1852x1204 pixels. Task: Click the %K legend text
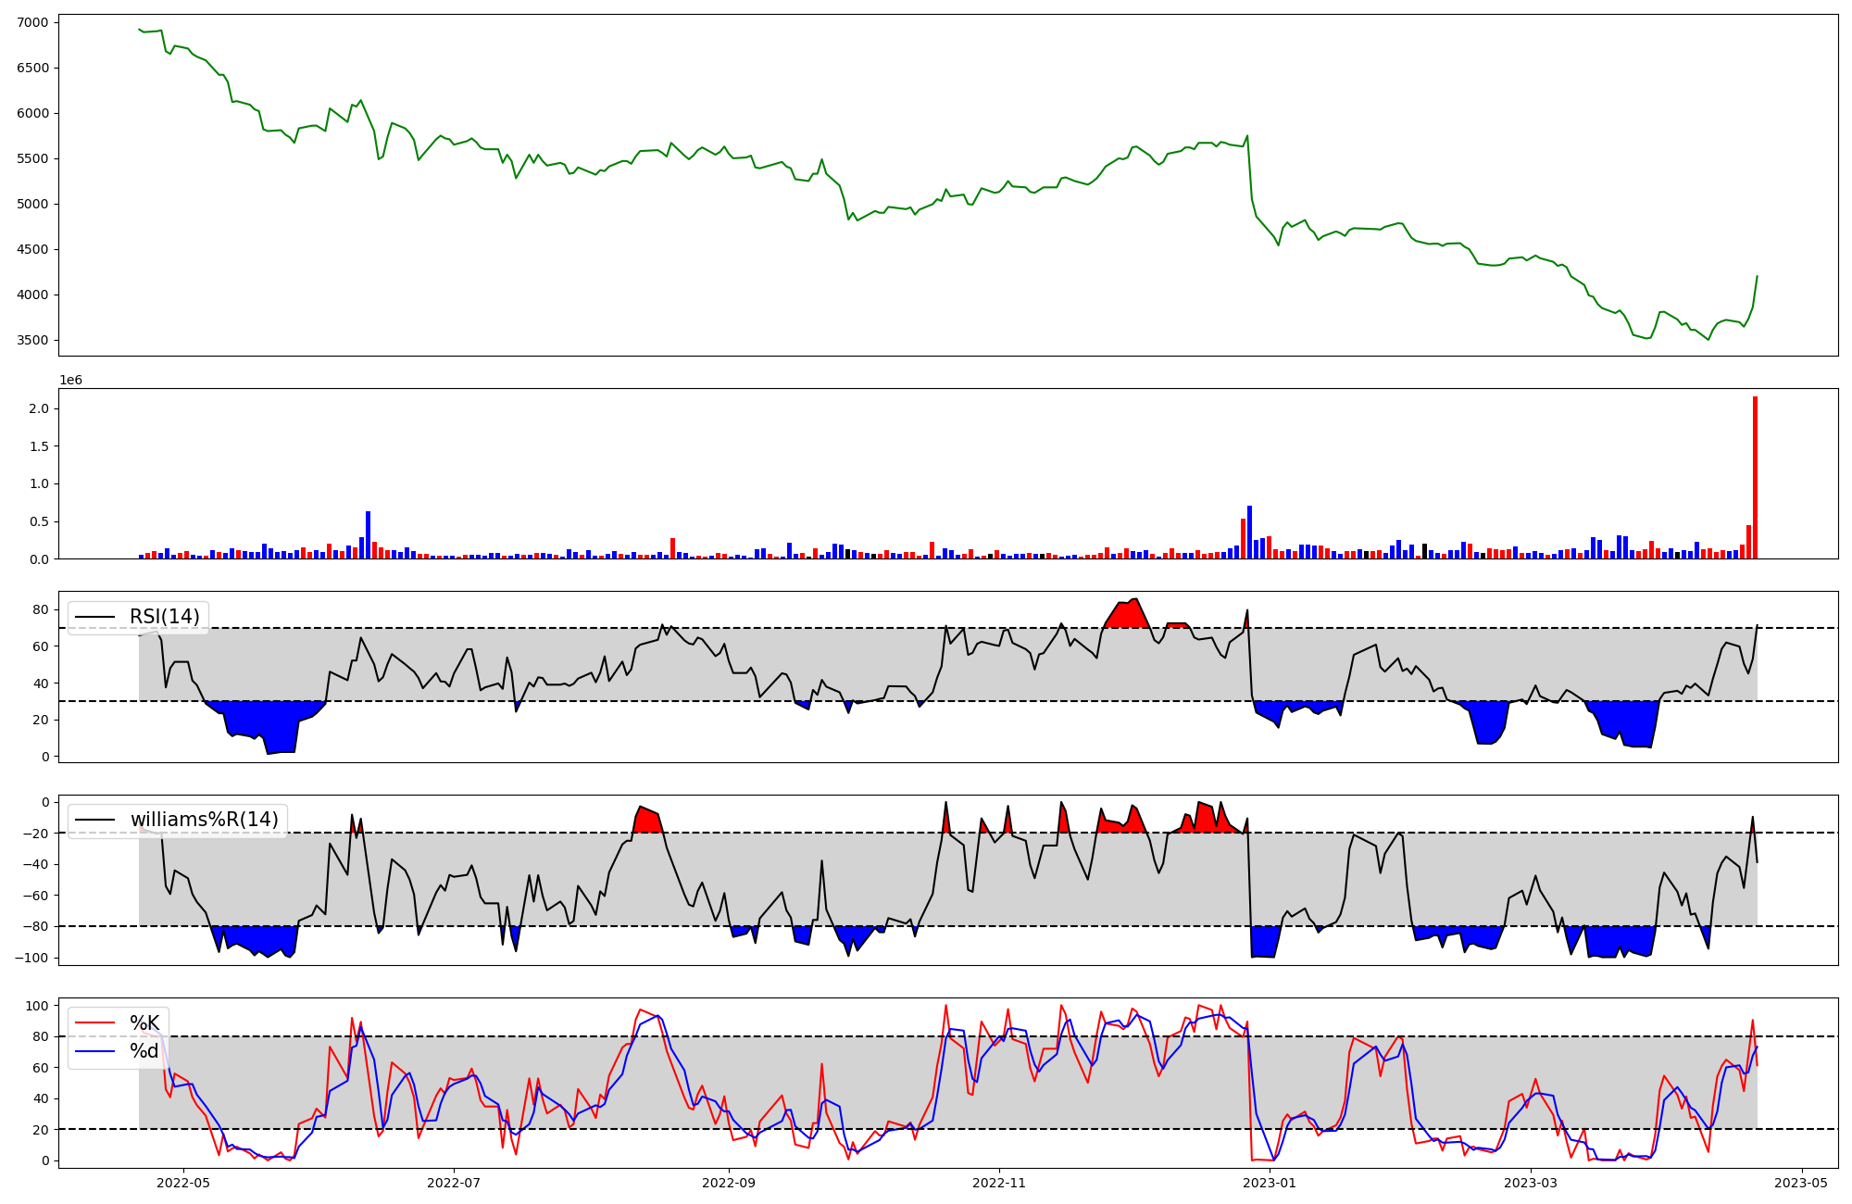point(144,1022)
